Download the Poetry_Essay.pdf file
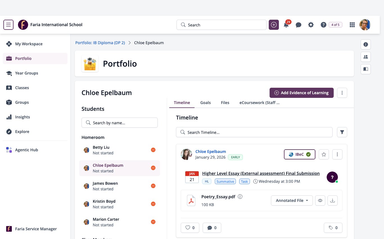The width and height of the screenshot is (384, 239). pyautogui.click(x=333, y=200)
